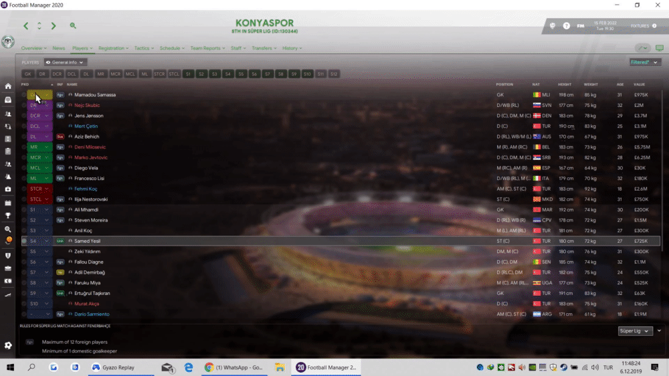Click the date 15 FEB 2022 display
This screenshot has height=376, width=669.
[x=605, y=23]
